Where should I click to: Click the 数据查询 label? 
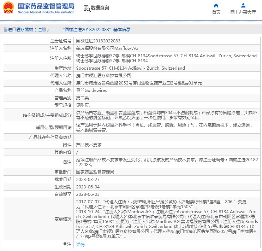(100, 8)
